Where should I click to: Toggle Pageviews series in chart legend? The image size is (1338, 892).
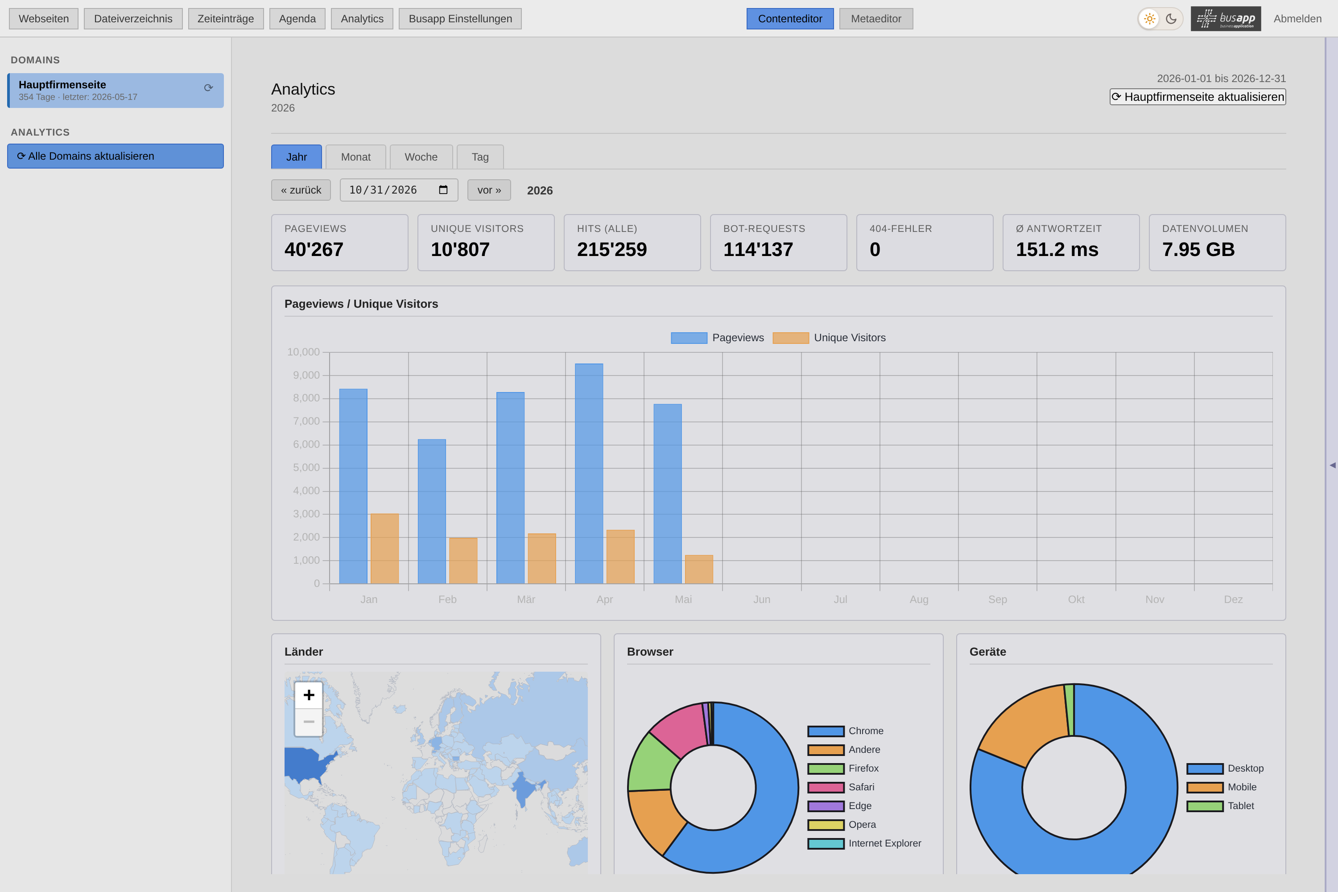point(717,338)
